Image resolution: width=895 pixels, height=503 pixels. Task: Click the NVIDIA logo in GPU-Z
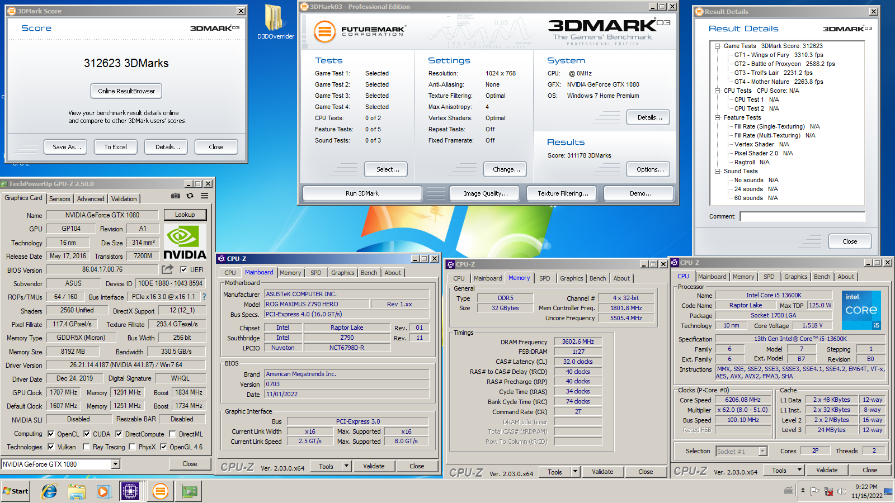point(185,242)
